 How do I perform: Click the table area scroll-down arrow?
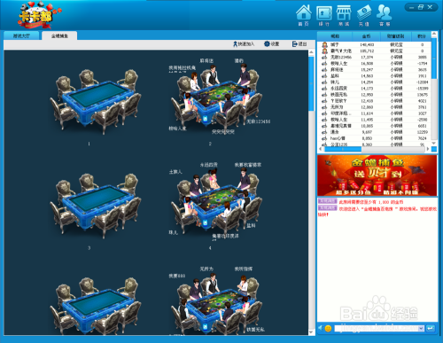pyautogui.click(x=311, y=332)
